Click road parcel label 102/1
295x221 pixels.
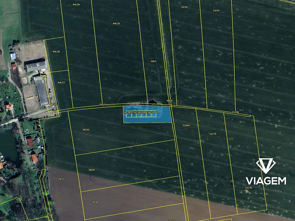103,104
